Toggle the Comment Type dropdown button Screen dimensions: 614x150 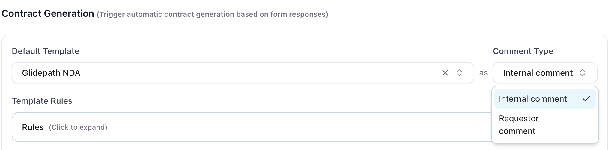point(545,73)
